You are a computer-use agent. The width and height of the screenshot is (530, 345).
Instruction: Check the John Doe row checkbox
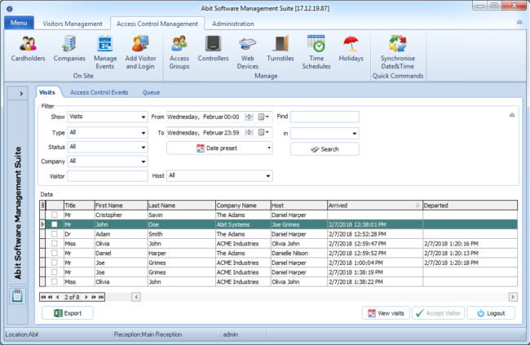[x=55, y=223]
